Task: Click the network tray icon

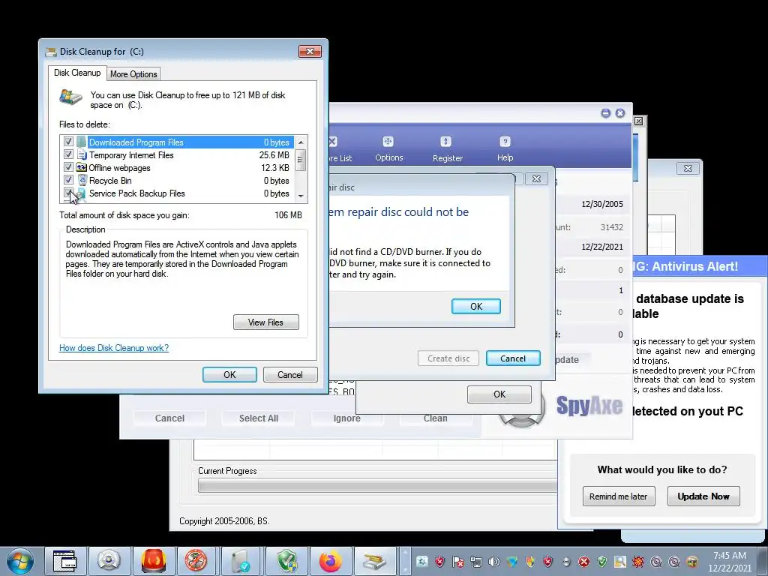Action: [476, 562]
